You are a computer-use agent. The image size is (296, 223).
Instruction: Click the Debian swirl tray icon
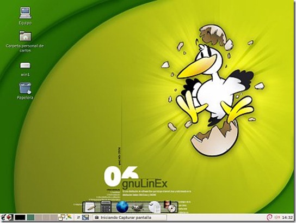269,218
